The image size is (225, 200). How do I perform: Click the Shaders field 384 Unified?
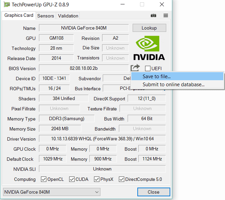tap(64, 98)
